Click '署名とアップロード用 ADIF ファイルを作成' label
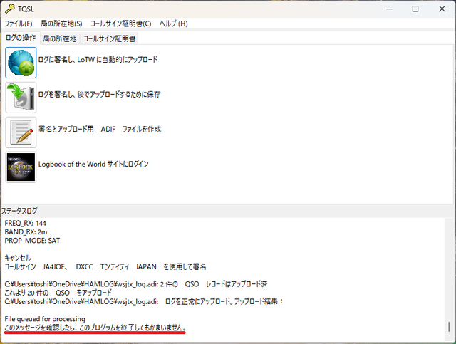The height and width of the screenshot is (344, 456). point(100,129)
